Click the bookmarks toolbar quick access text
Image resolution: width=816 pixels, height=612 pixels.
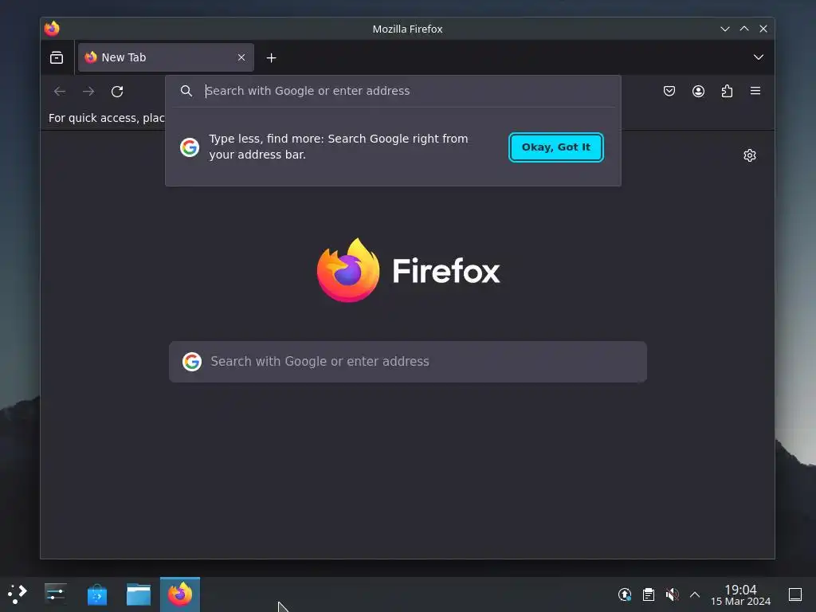(107, 118)
